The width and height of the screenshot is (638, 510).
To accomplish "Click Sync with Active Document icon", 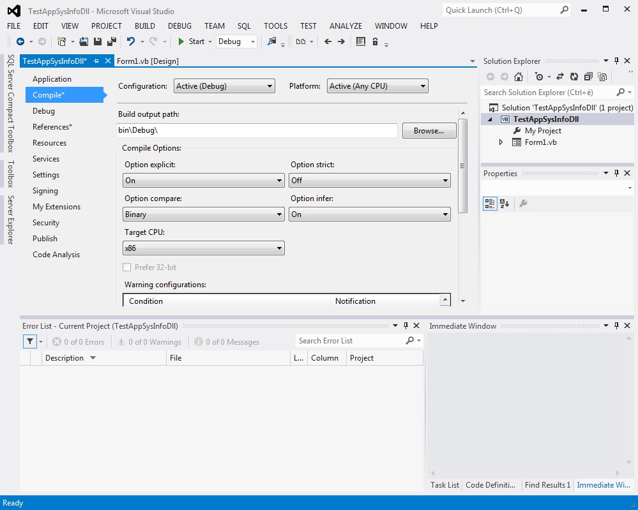I will (560, 77).
